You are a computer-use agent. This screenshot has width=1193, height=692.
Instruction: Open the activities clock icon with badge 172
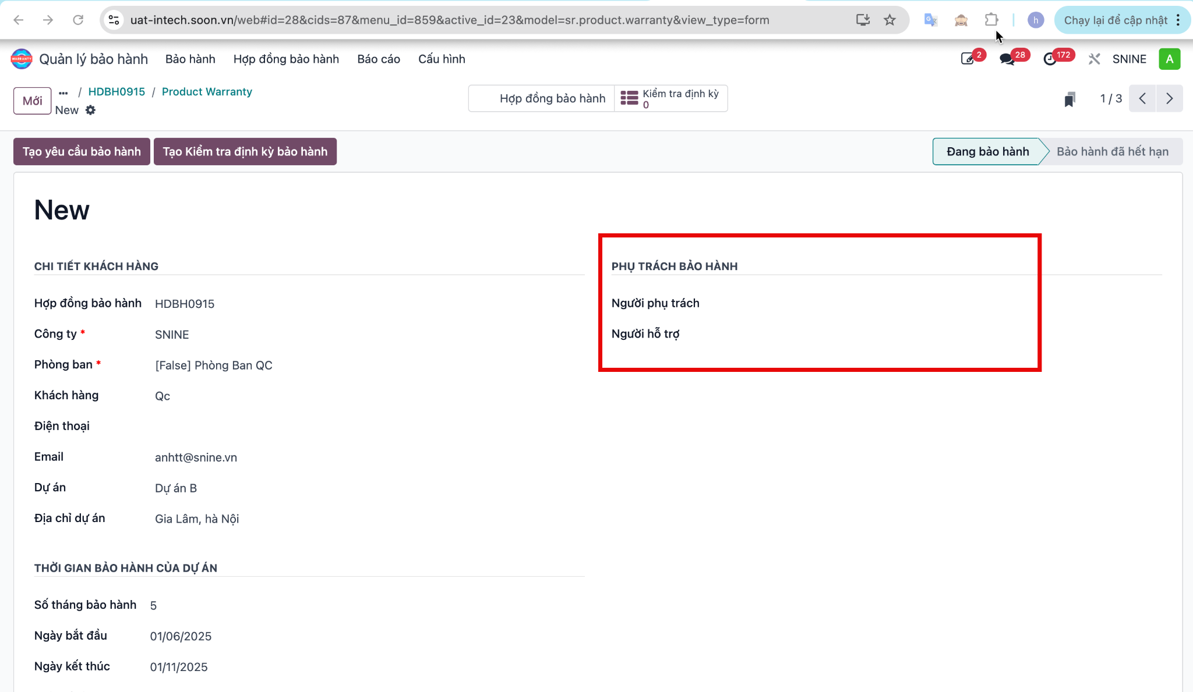click(1050, 59)
